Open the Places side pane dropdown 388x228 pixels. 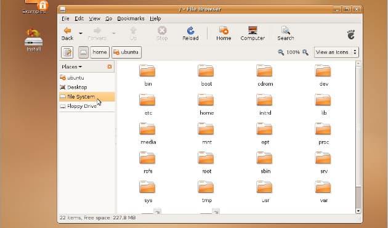coord(72,67)
